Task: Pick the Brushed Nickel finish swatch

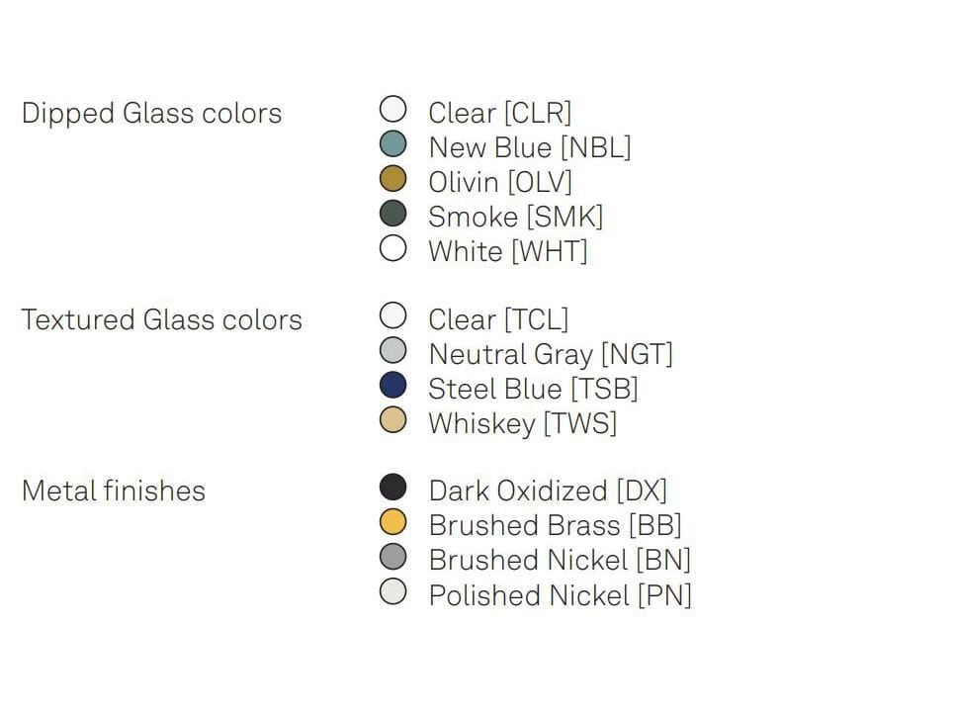Action: [x=393, y=557]
